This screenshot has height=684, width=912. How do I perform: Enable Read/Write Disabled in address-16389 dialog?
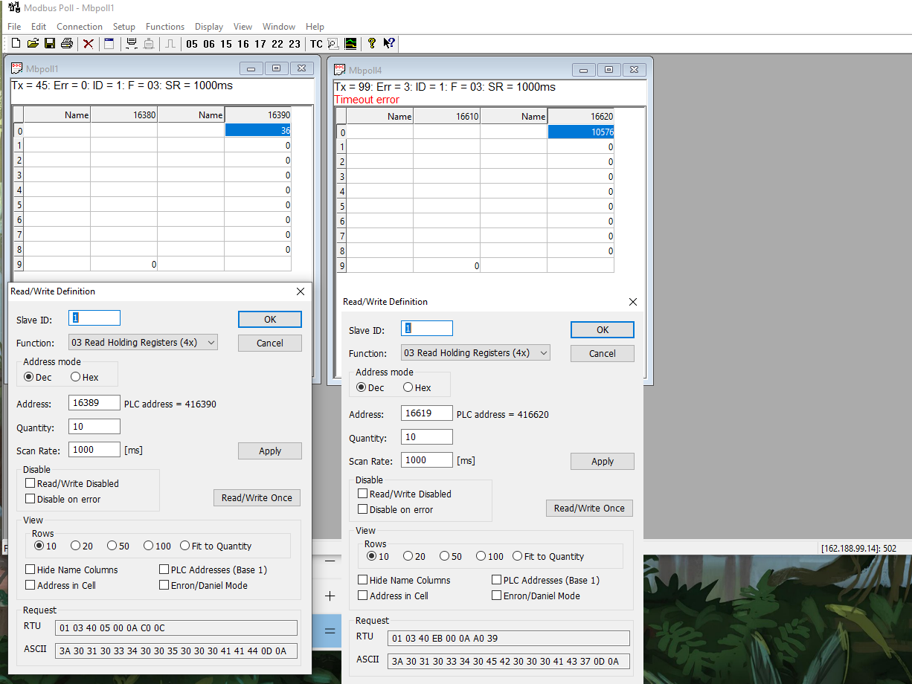pyautogui.click(x=72, y=483)
